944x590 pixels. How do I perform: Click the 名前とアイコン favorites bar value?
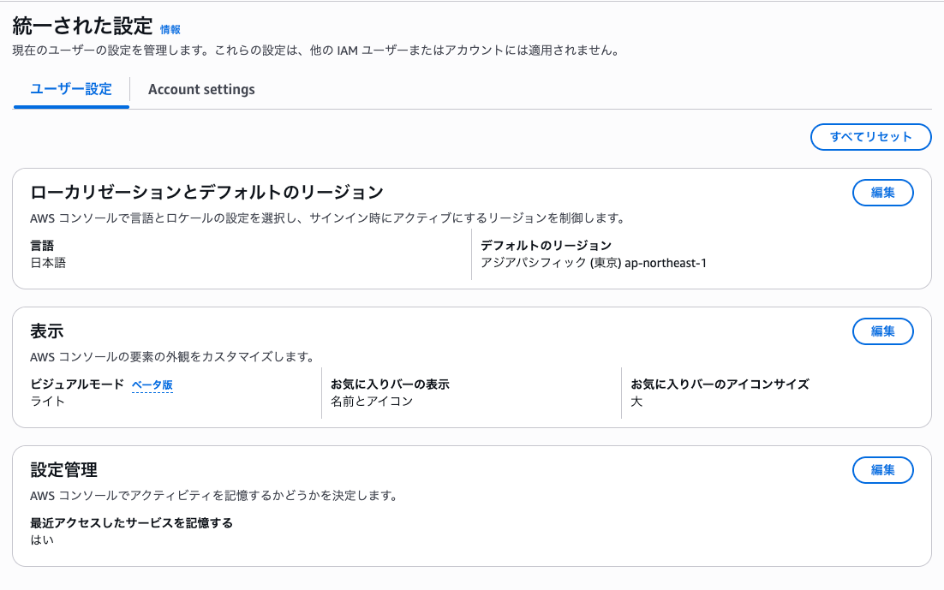tap(372, 401)
